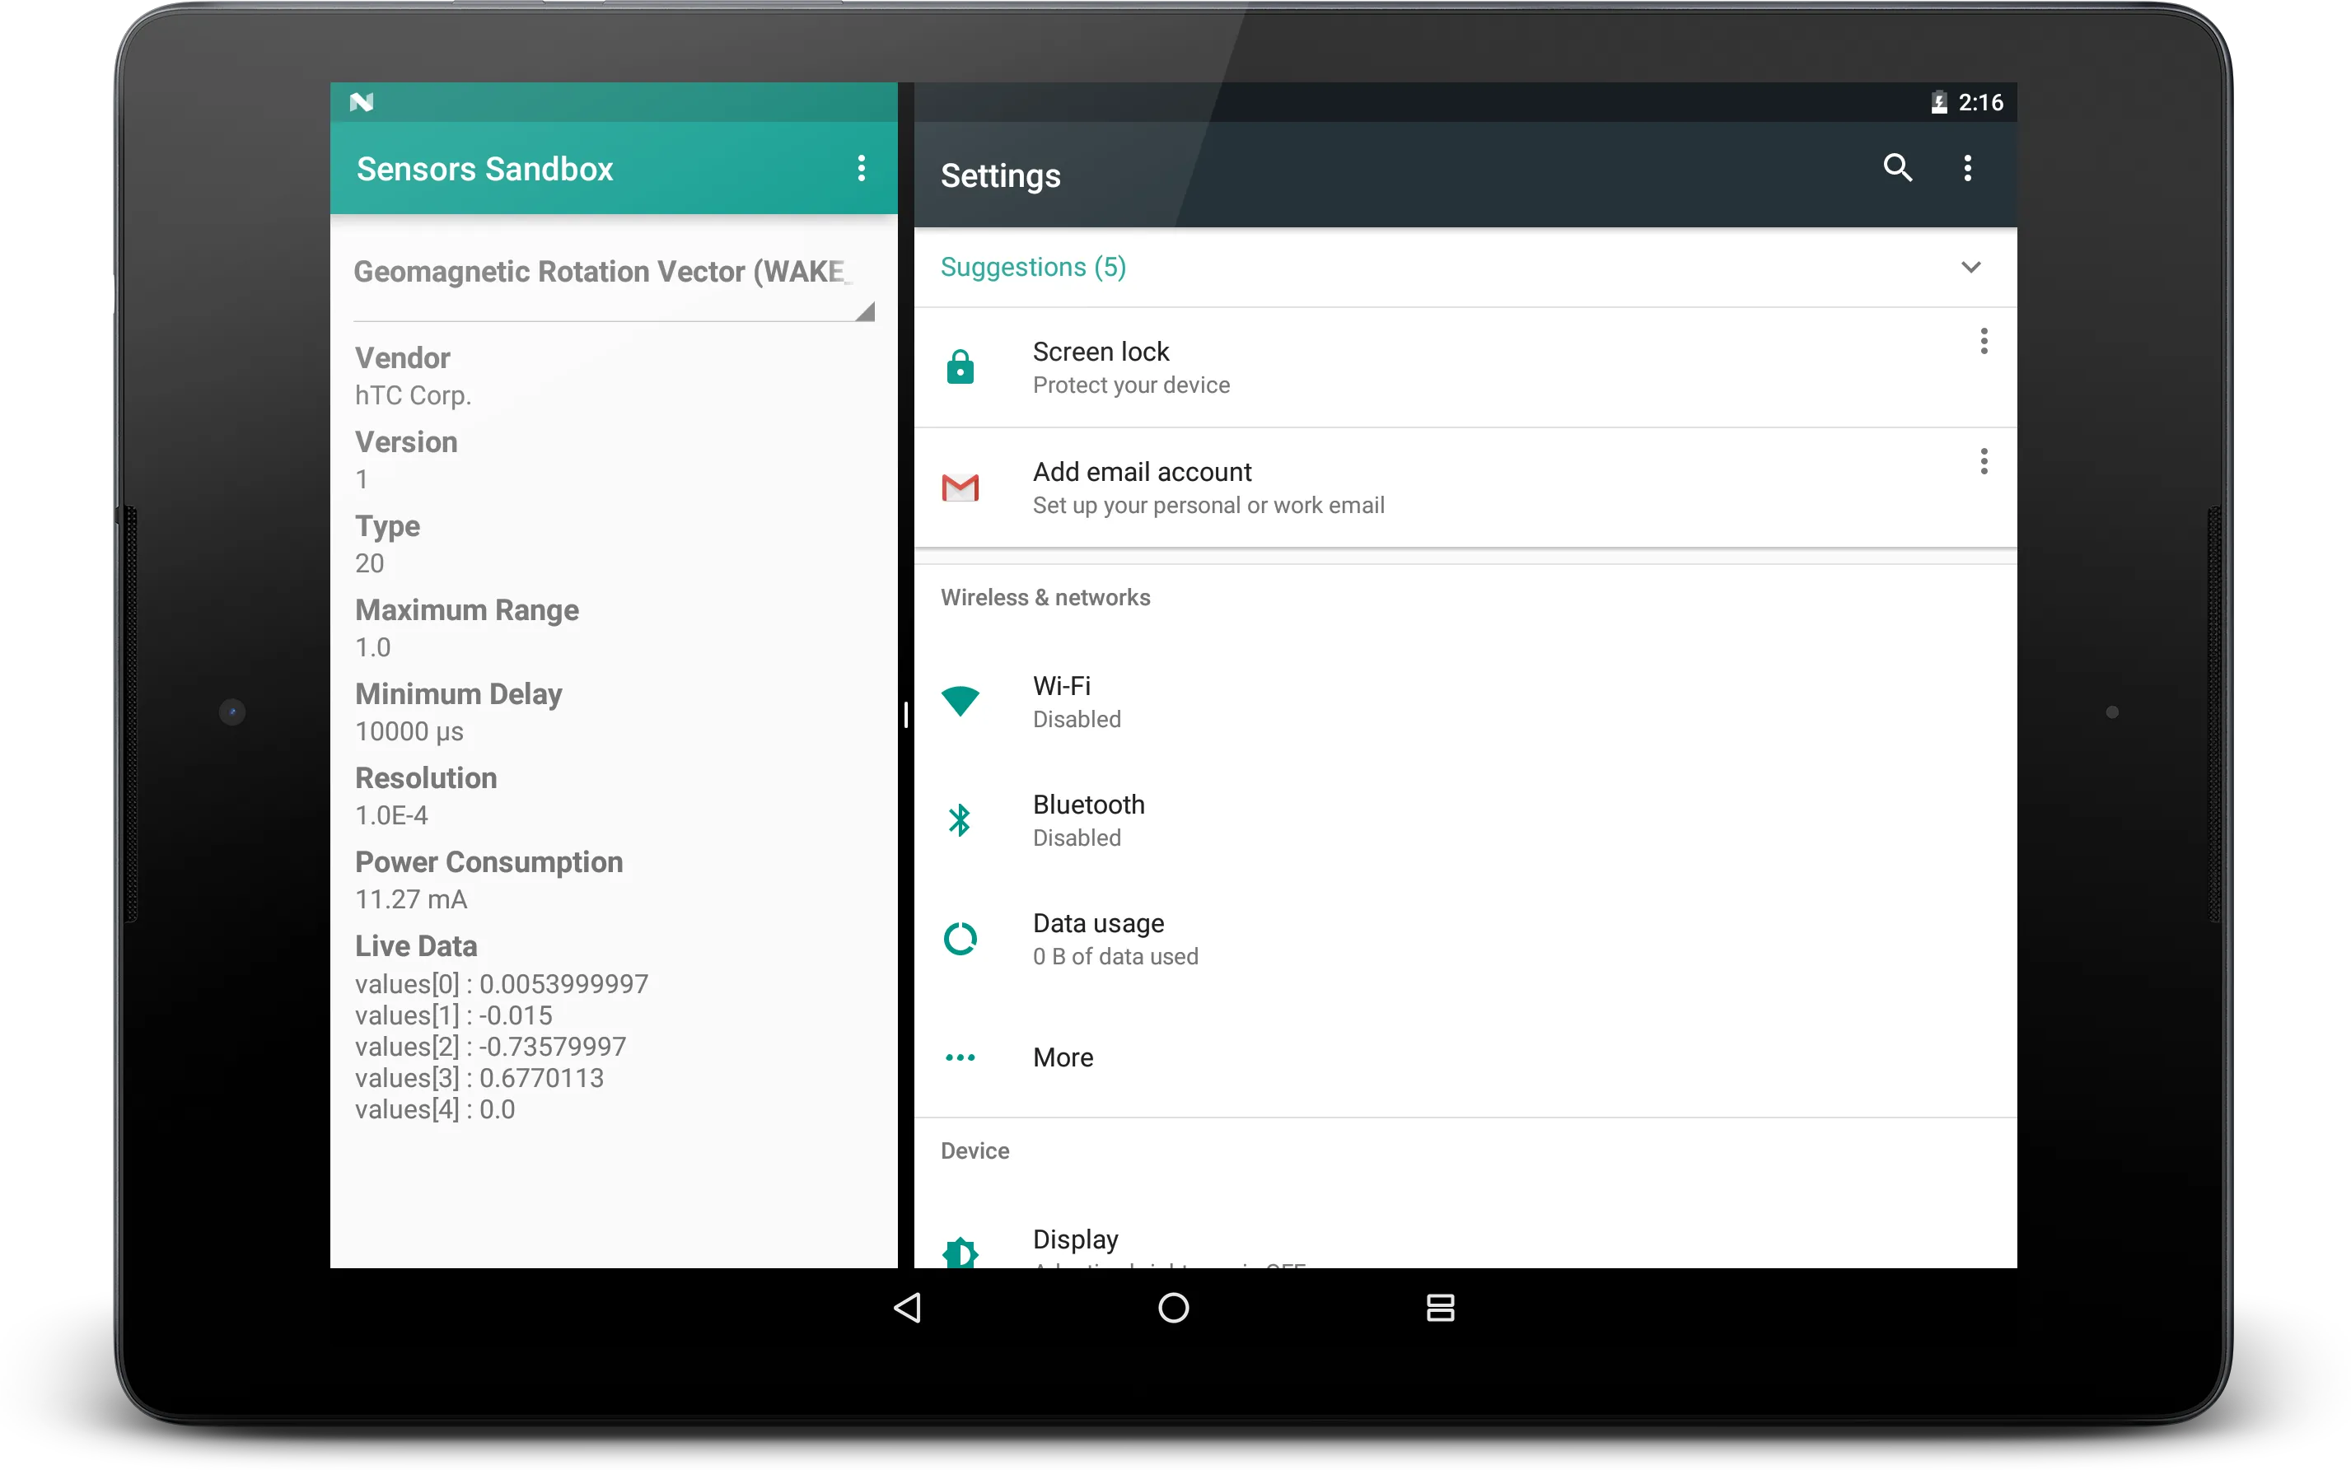Tap the Display brightness icon
The width and height of the screenshot is (2351, 1470).
coord(960,1253)
